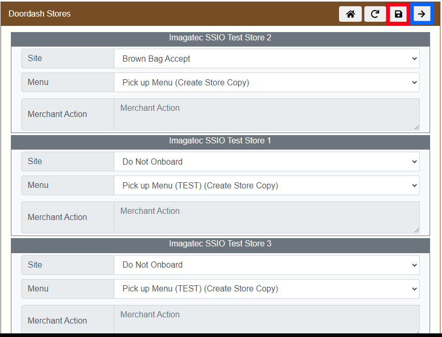
Task: Select Site dropdown for Test Store 3
Action: point(267,265)
